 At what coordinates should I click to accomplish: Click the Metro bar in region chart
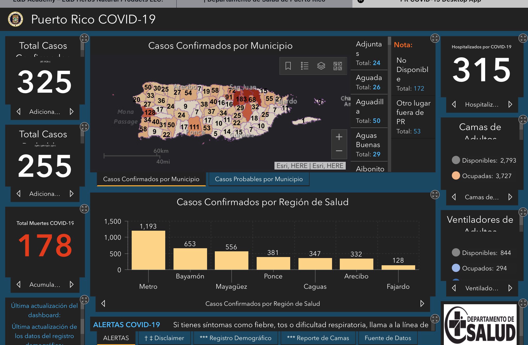pyautogui.click(x=148, y=250)
